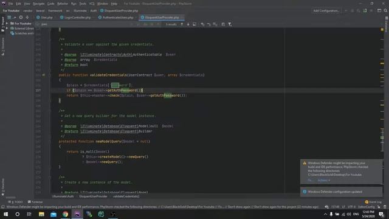Open the vertical Favorites tool window tab
This screenshot has height=219, width=389.
tap(2, 187)
